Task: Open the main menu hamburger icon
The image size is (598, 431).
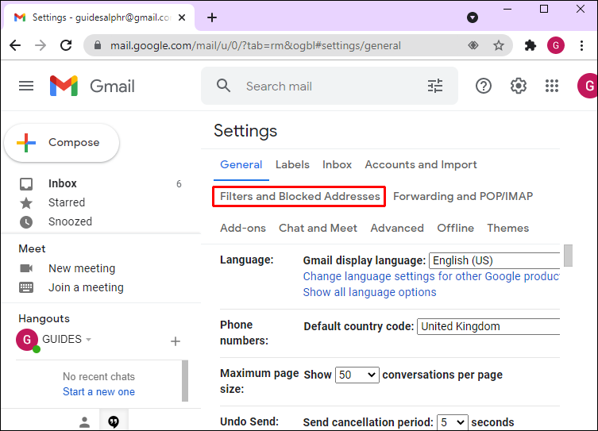Action: 26,86
